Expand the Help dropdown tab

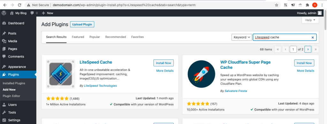[310, 20]
